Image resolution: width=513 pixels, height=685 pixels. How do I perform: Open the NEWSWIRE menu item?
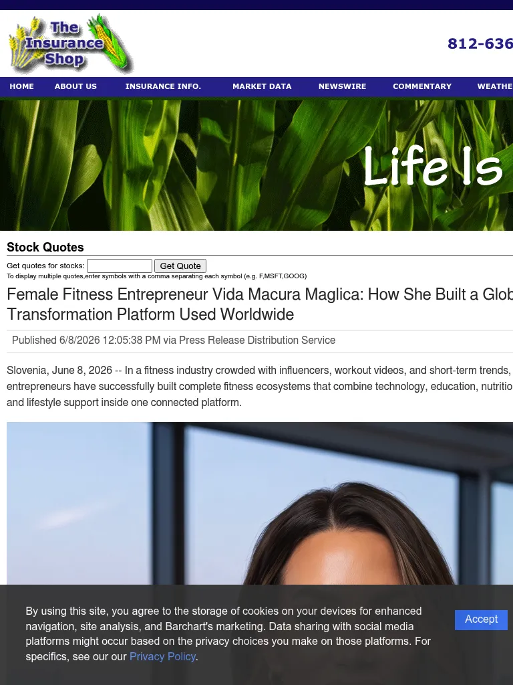[x=343, y=86]
